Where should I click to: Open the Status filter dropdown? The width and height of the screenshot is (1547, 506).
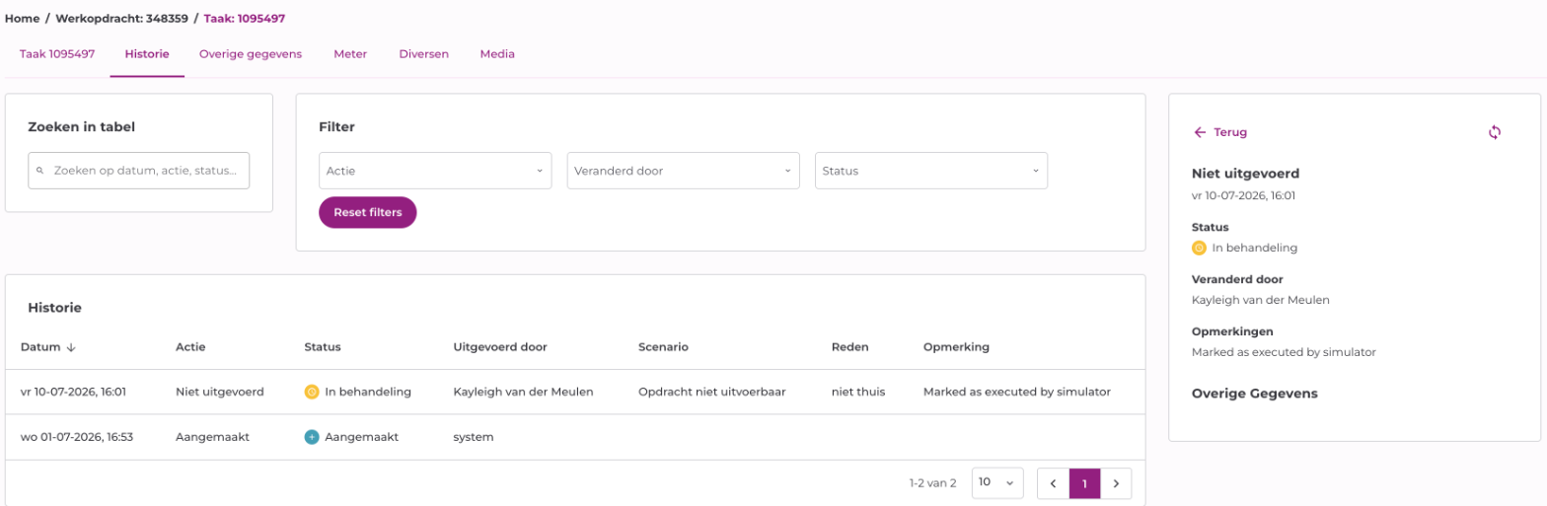(931, 171)
